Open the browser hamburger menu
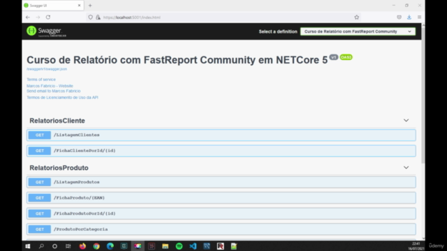Viewport: 447px width, 251px height. (419, 17)
